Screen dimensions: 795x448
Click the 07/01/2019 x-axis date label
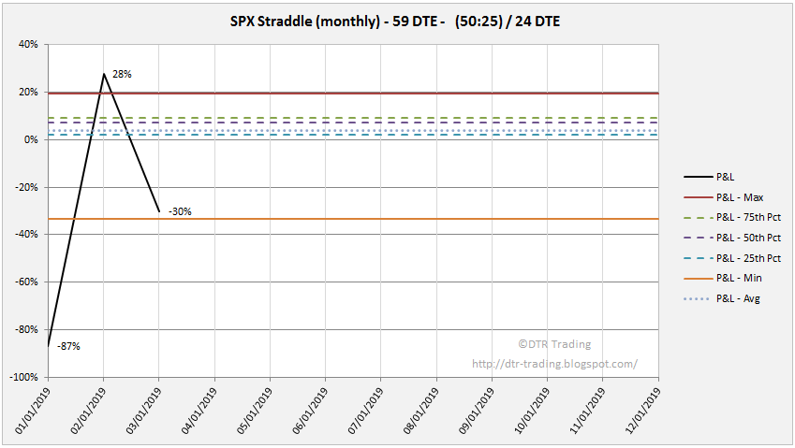pos(365,411)
